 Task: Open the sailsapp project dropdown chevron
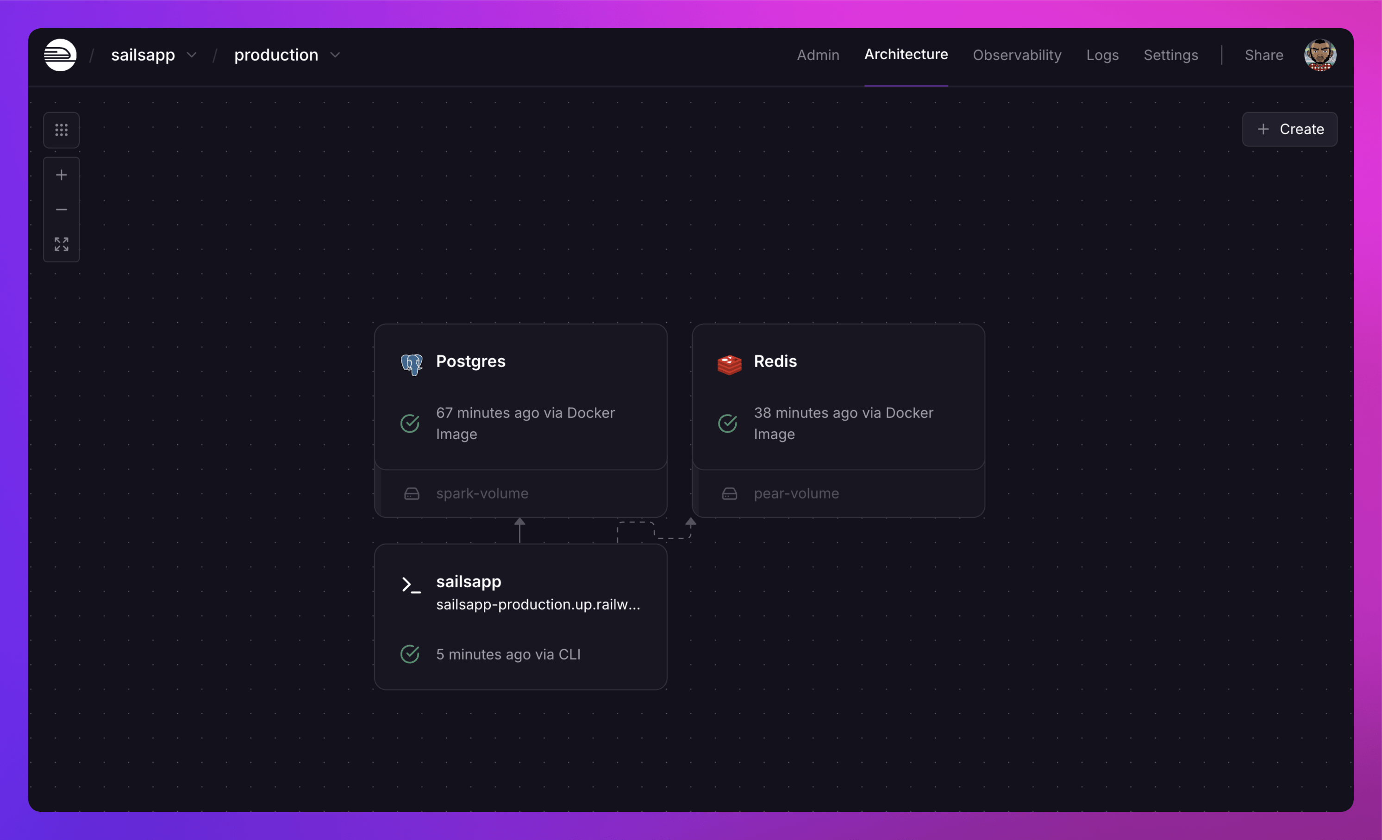192,55
